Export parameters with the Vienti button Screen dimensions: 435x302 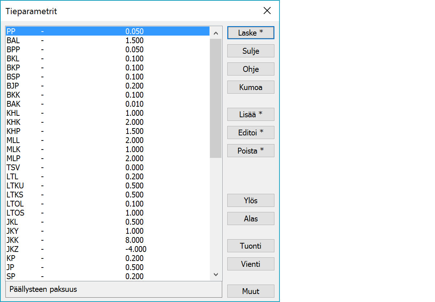[250, 264]
